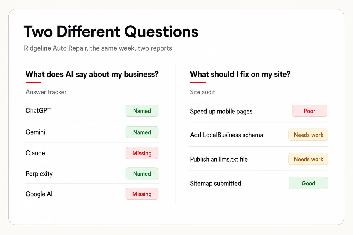
Task: Click the Good badge for Sitemap submitted
Action: [308, 183]
